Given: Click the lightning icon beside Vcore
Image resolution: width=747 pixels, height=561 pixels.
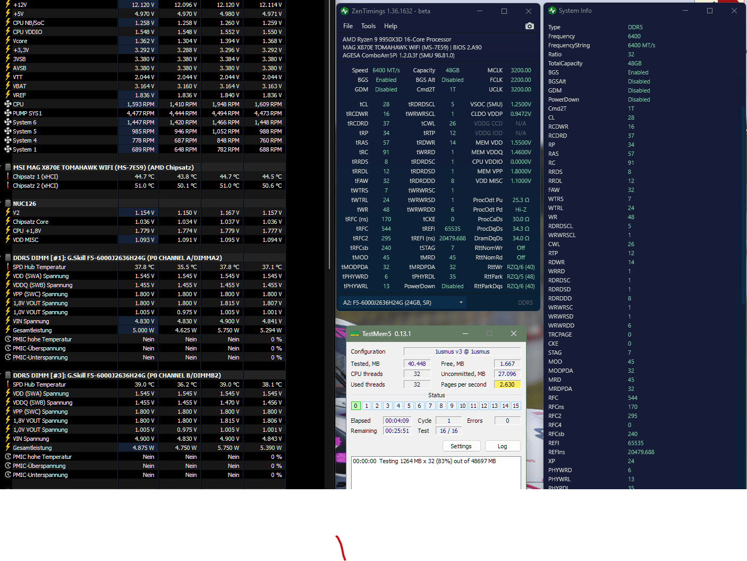Looking at the screenshot, I should 8,41.
